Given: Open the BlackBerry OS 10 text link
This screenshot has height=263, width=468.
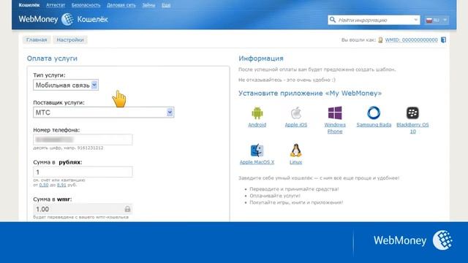Looking at the screenshot, I should [412, 128].
